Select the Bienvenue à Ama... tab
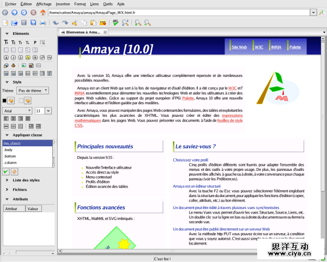The width and height of the screenshot is (327, 262). pyautogui.click(x=83, y=32)
